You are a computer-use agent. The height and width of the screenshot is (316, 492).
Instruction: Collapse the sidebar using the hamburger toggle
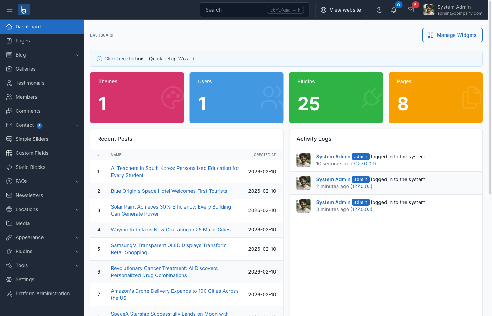click(x=10, y=10)
